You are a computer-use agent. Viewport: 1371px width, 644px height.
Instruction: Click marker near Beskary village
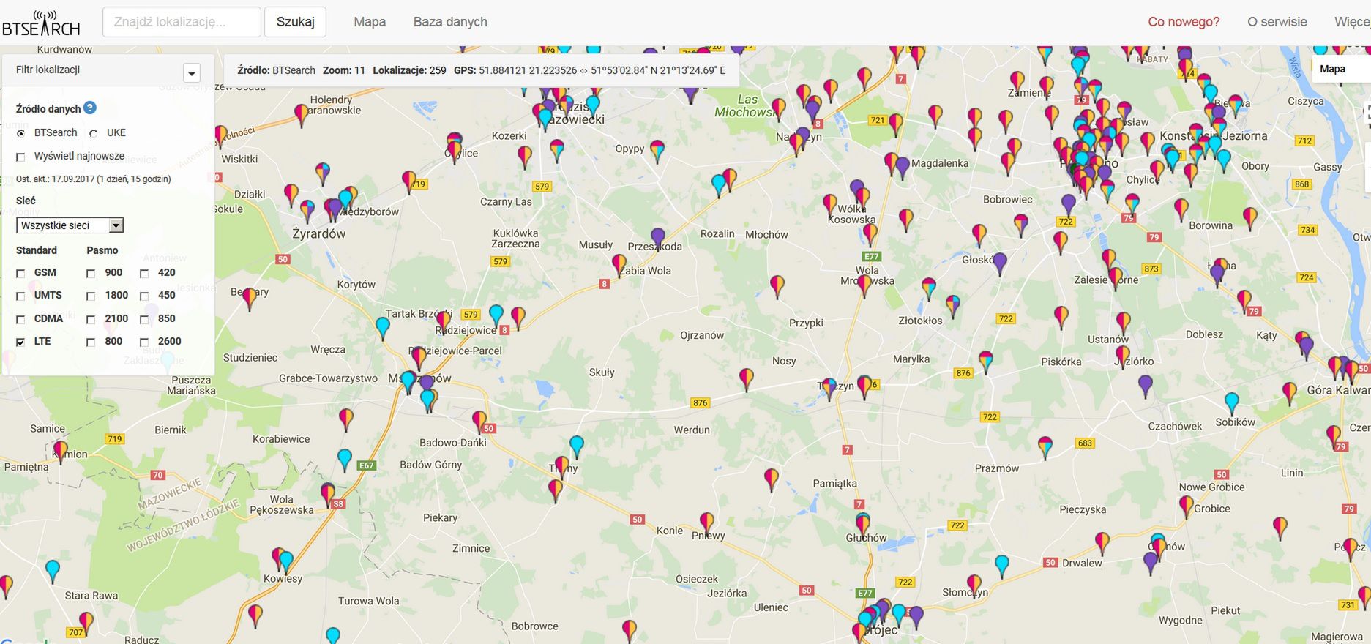coord(250,298)
